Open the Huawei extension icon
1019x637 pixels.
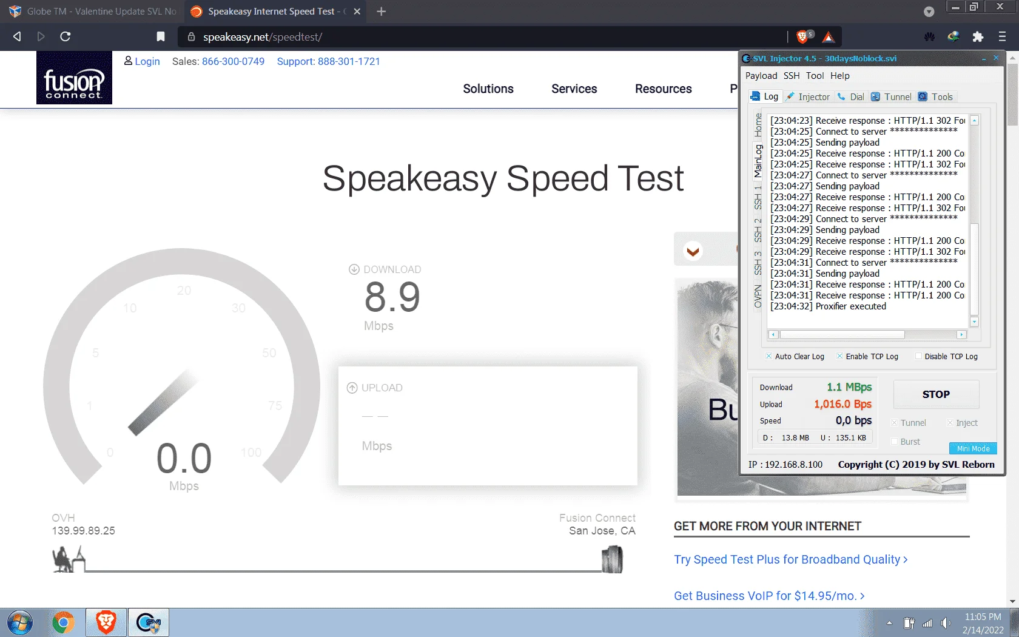click(x=930, y=36)
